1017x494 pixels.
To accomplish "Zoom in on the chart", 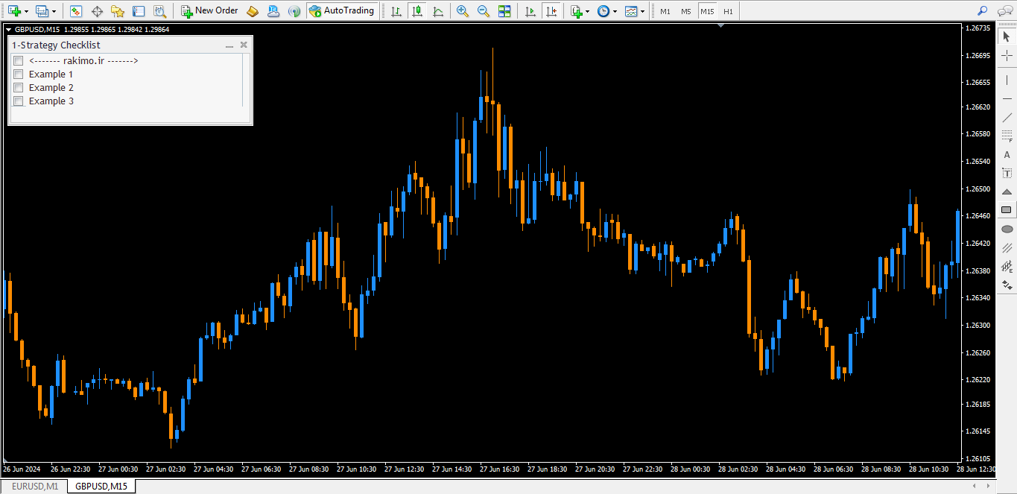I will click(463, 11).
